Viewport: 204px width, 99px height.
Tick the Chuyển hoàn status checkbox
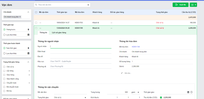pyautogui.click(x=4, y=83)
